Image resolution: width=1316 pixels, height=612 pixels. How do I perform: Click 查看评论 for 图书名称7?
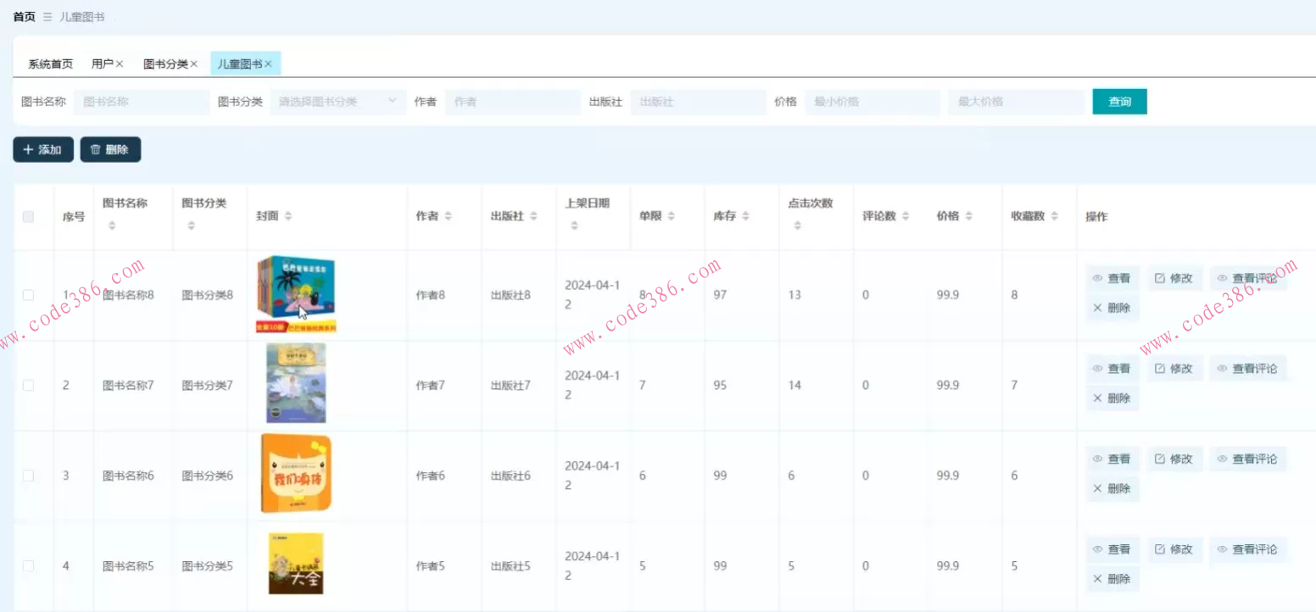(x=1248, y=368)
